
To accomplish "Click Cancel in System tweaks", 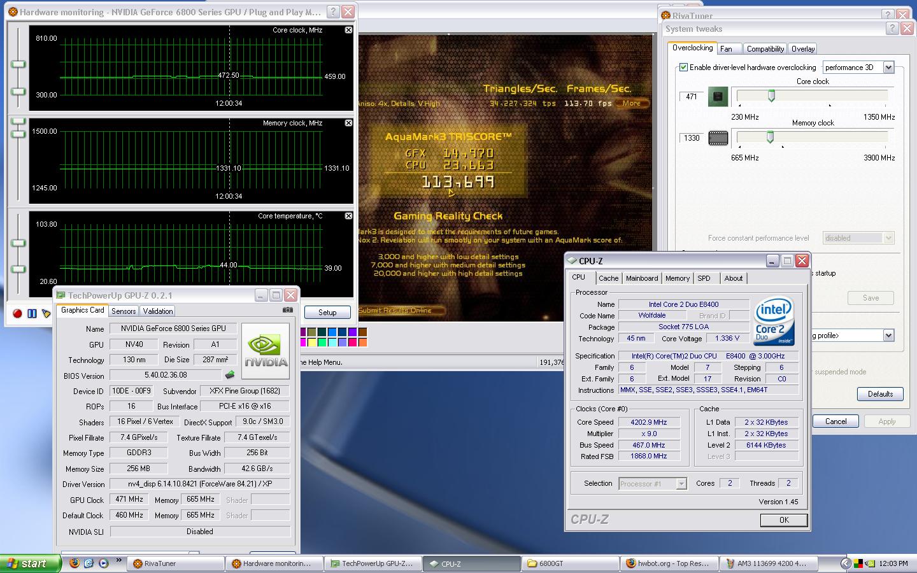I will click(836, 421).
